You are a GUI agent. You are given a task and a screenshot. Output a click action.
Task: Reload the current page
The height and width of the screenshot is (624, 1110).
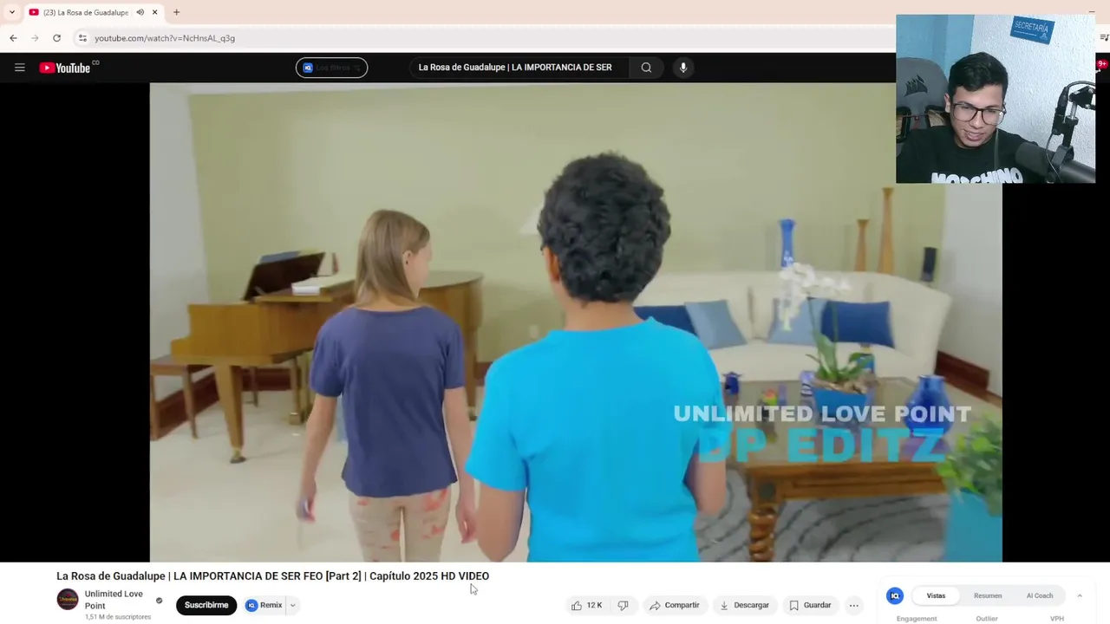point(56,38)
